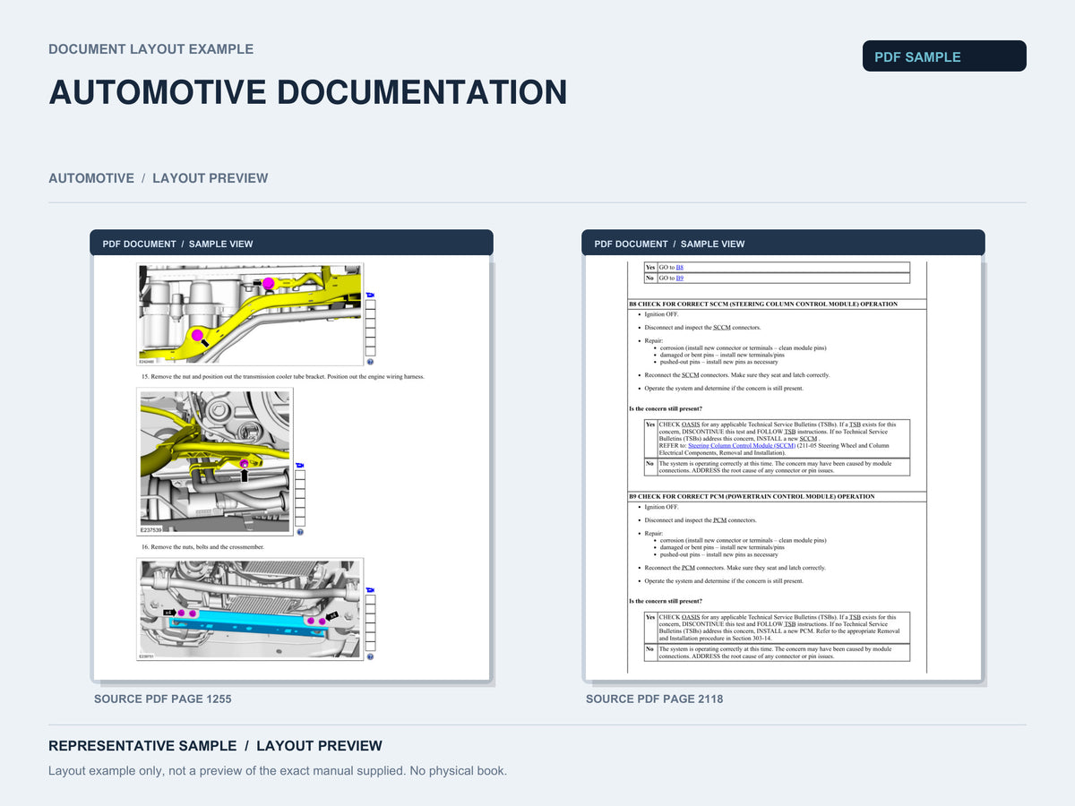
Task: Click the SOURCE PDF PAGE 1255 caption
Action: pyautogui.click(x=163, y=699)
